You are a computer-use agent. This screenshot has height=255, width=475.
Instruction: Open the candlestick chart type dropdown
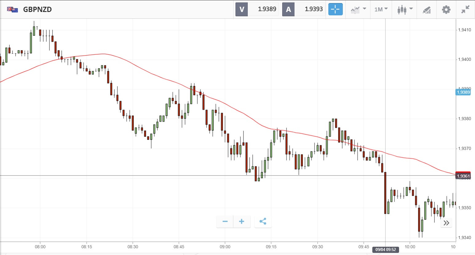pyautogui.click(x=405, y=9)
